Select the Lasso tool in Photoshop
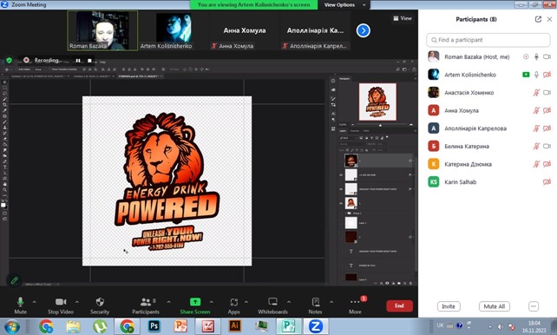This screenshot has width=557, height=335. pos(4,94)
